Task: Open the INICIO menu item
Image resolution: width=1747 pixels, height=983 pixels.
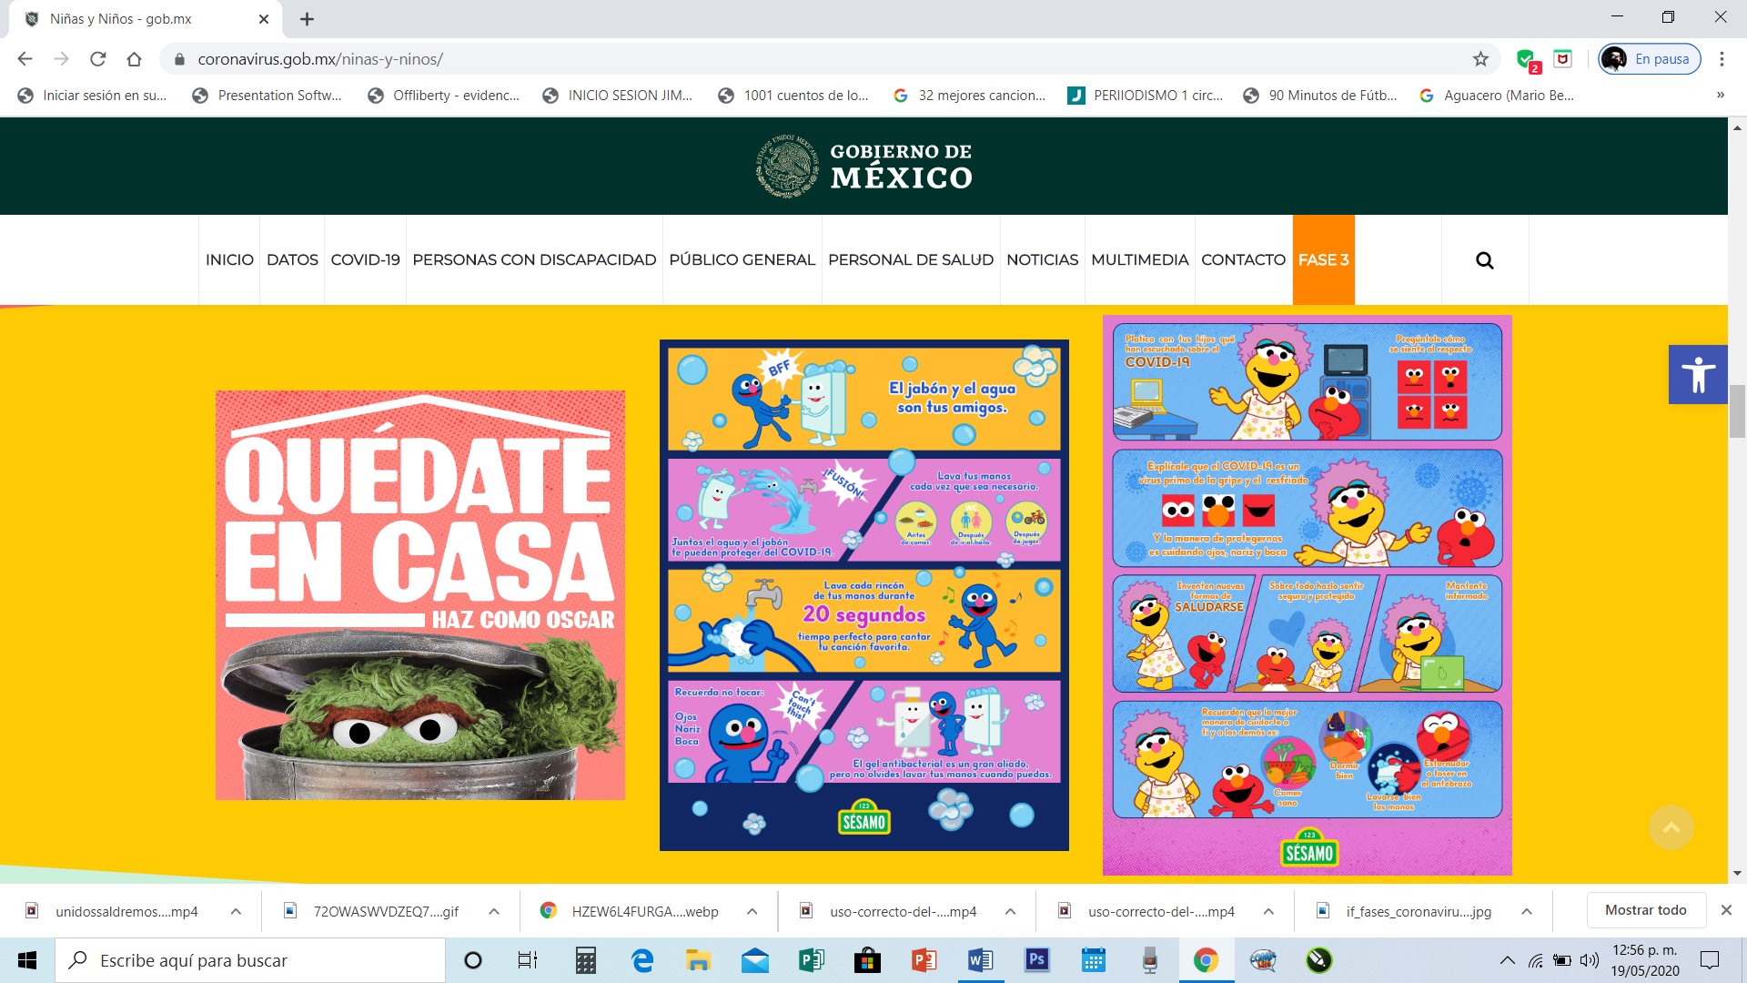Action: pyautogui.click(x=229, y=260)
